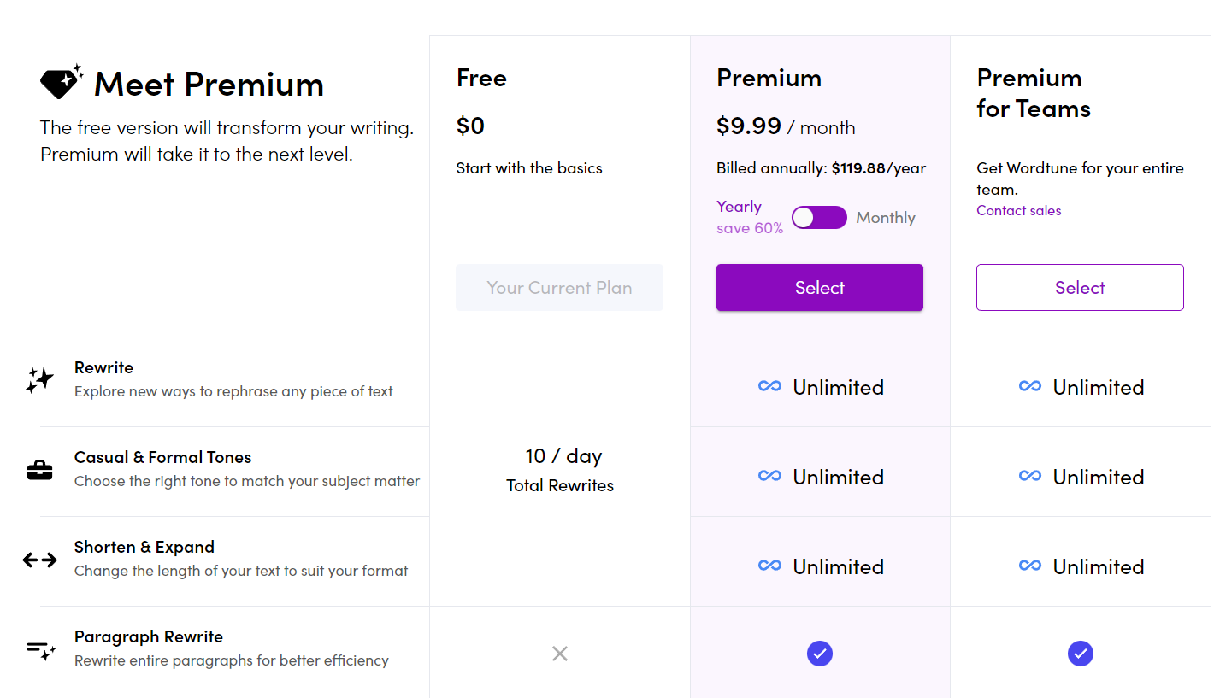Click the Your Current Plan button

559,288
